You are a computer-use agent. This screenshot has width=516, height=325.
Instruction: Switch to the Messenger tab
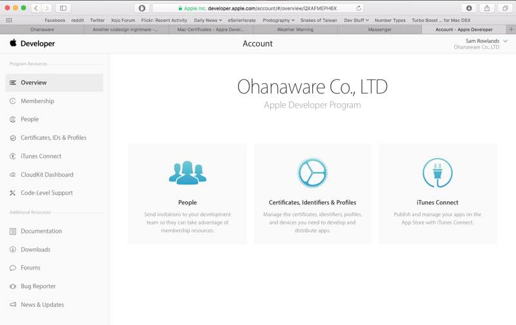click(379, 29)
